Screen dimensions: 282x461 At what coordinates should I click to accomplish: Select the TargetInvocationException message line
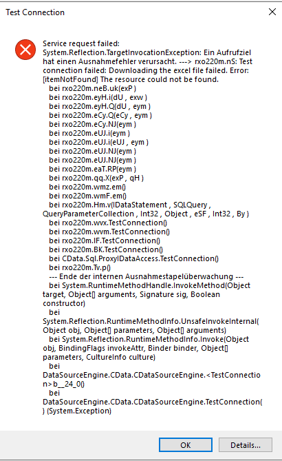point(147,52)
